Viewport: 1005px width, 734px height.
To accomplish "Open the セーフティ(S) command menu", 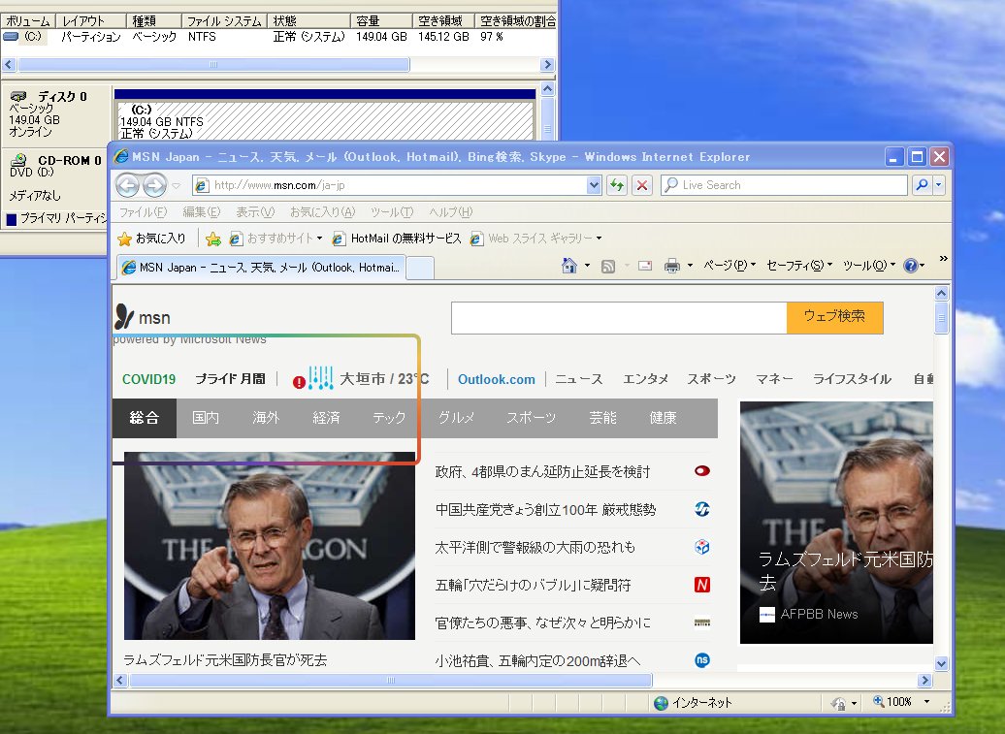I will point(799,265).
